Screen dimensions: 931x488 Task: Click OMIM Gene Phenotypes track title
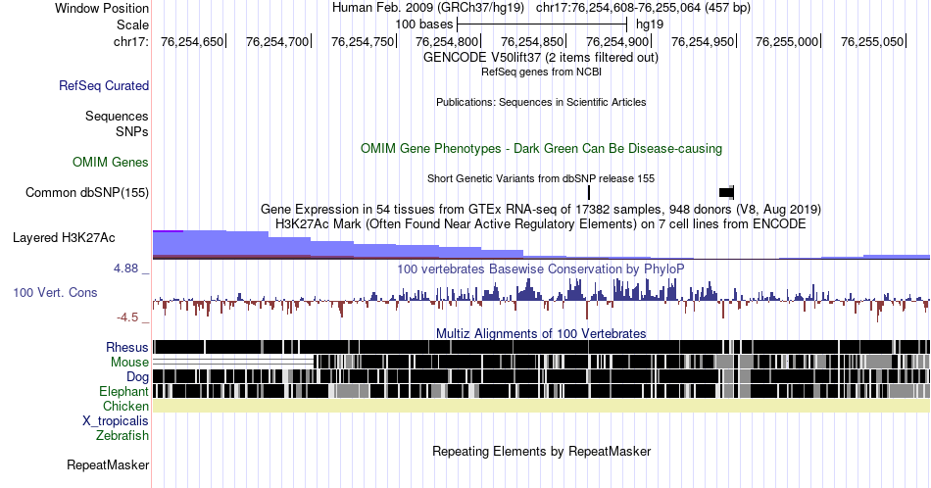(541, 148)
